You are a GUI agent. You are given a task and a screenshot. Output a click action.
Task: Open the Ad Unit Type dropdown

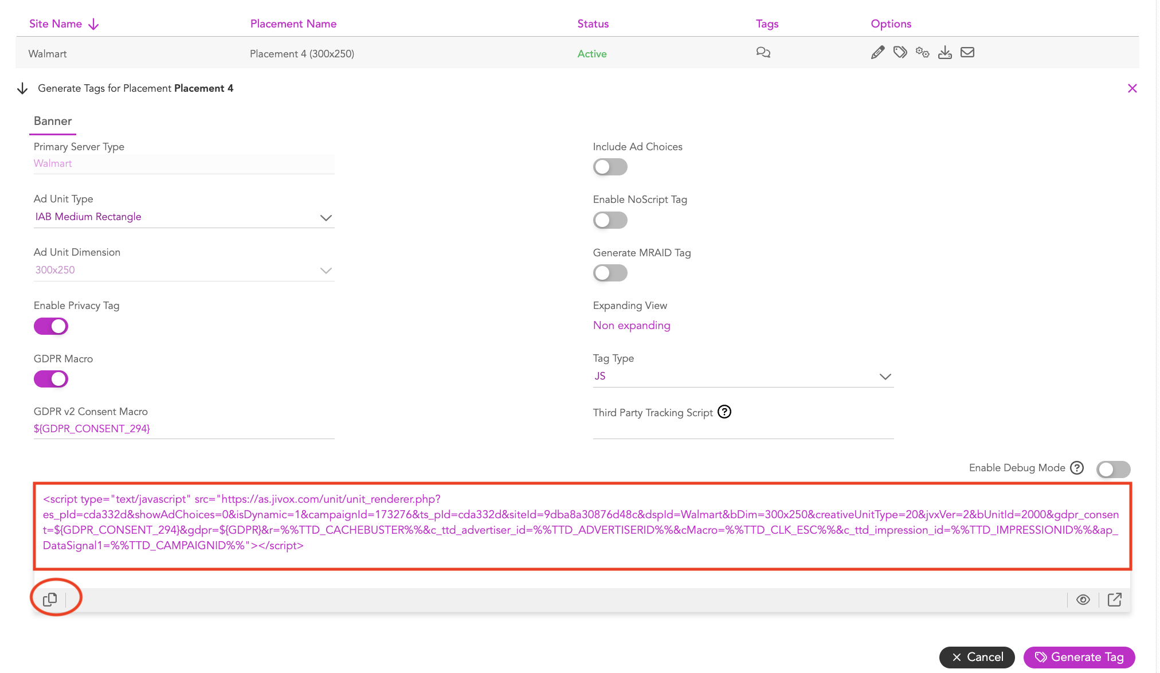(x=184, y=217)
